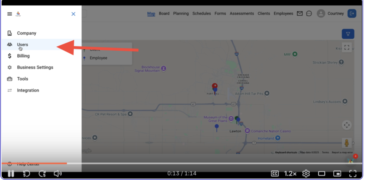Go to Business Settings

click(35, 67)
